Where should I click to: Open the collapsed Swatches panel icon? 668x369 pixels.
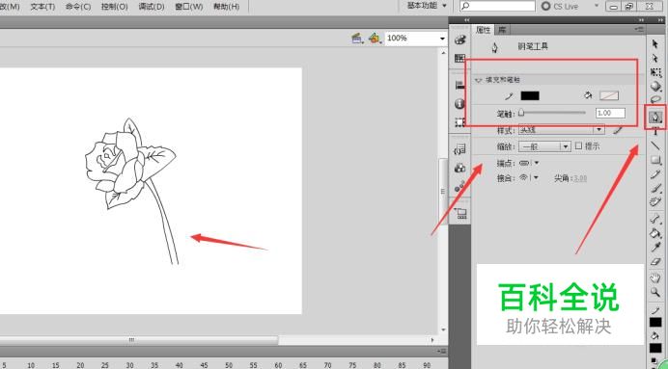tap(460, 58)
